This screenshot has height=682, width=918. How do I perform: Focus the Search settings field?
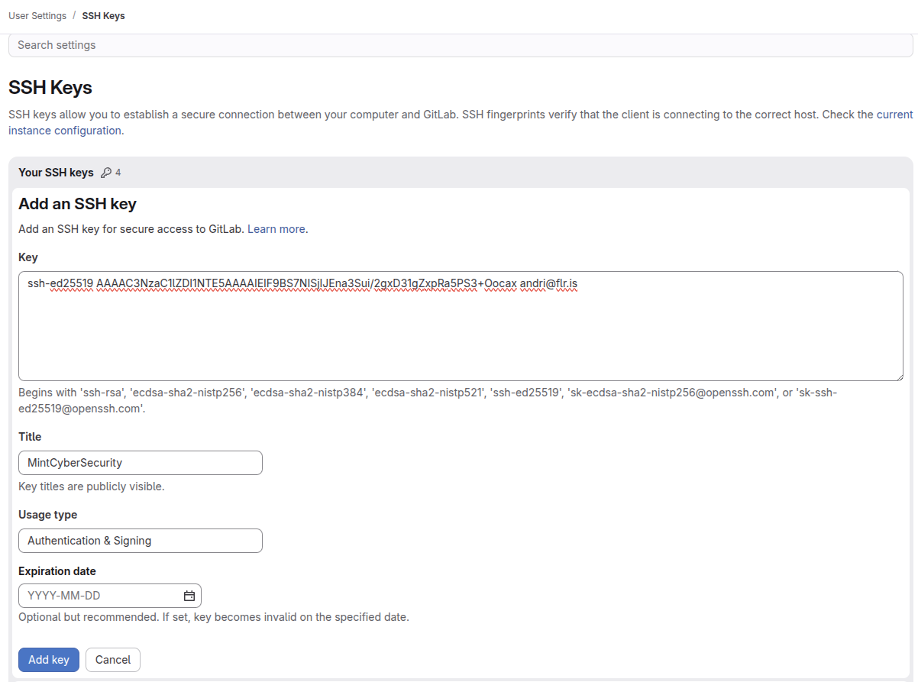point(461,45)
